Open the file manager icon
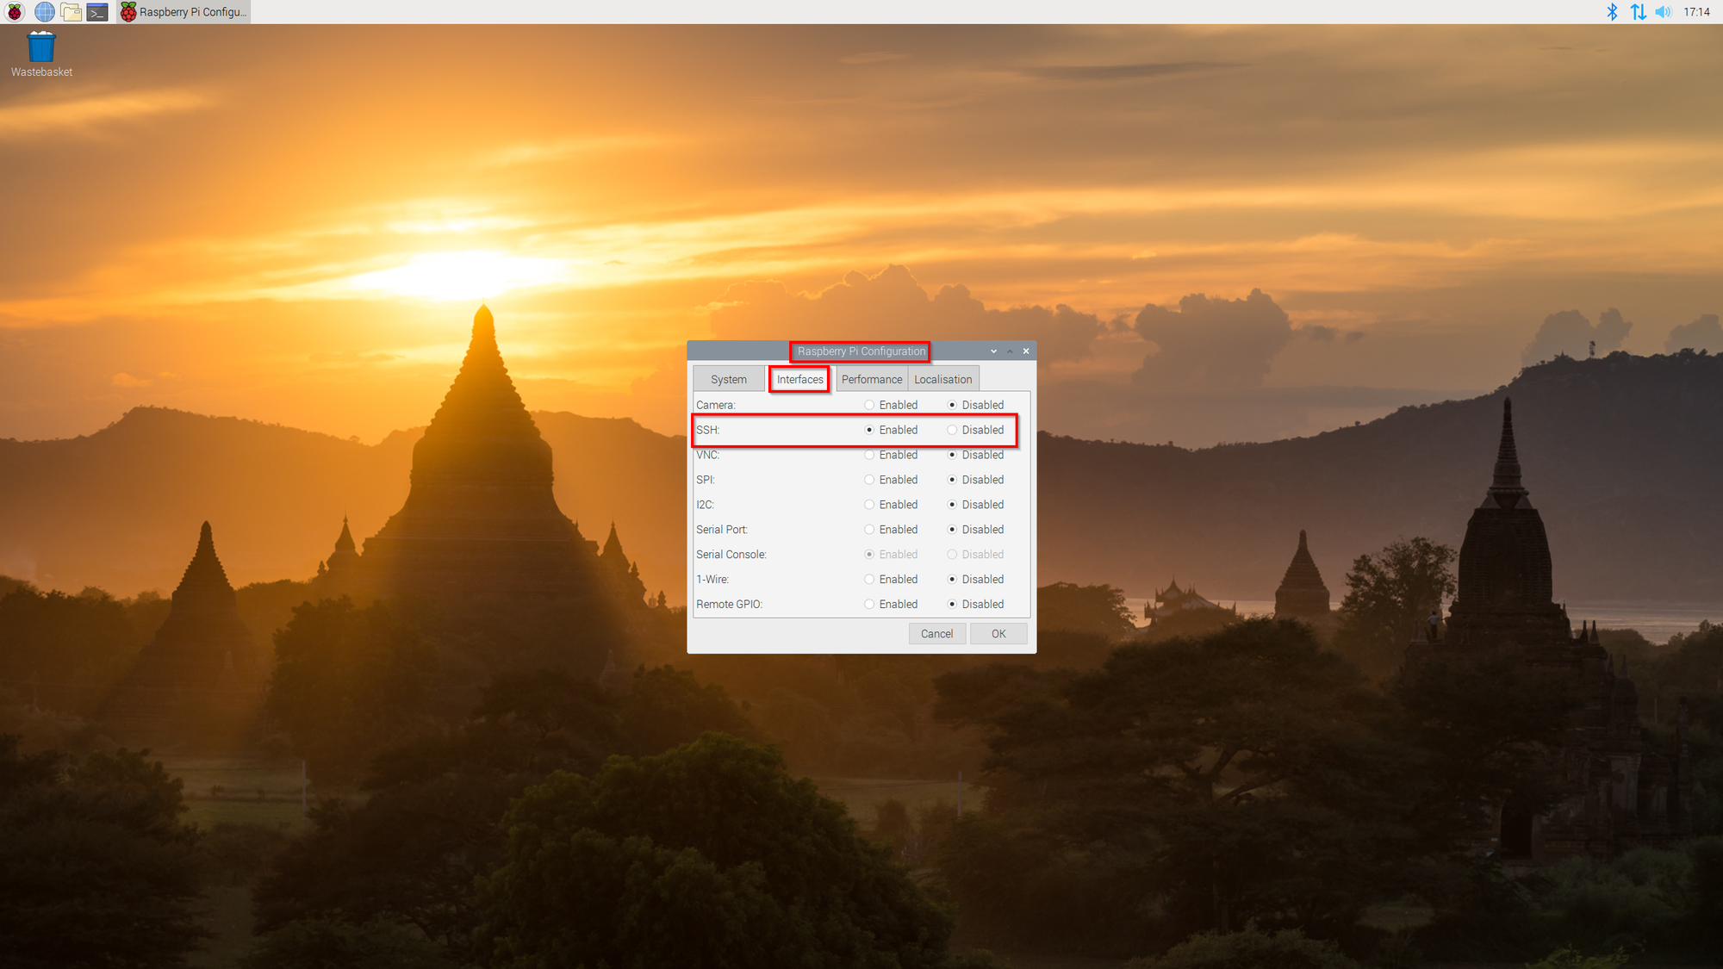 pyautogui.click(x=69, y=12)
